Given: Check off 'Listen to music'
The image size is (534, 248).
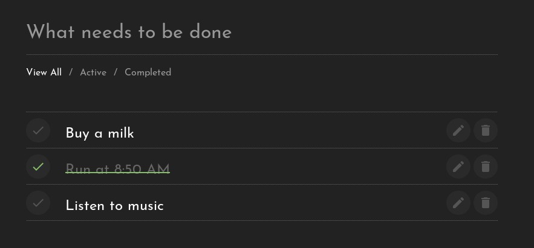Looking at the screenshot, I should [38, 203].
